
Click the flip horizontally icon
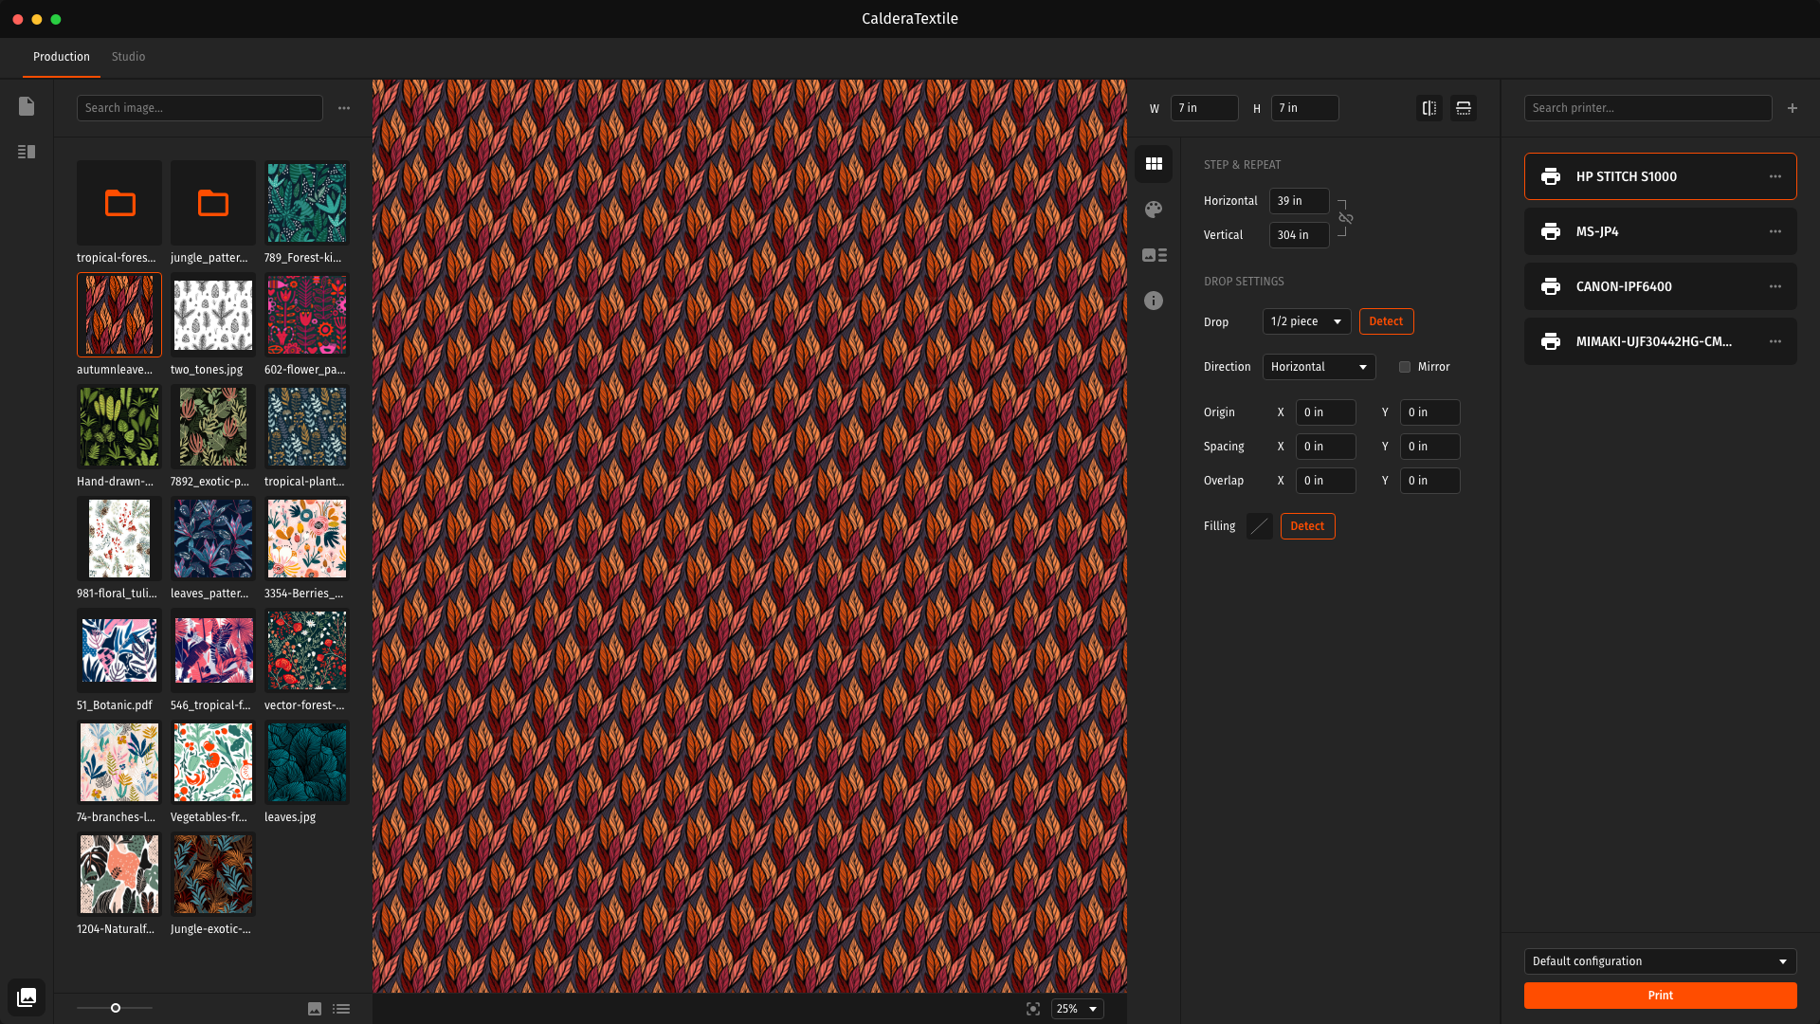click(x=1429, y=108)
